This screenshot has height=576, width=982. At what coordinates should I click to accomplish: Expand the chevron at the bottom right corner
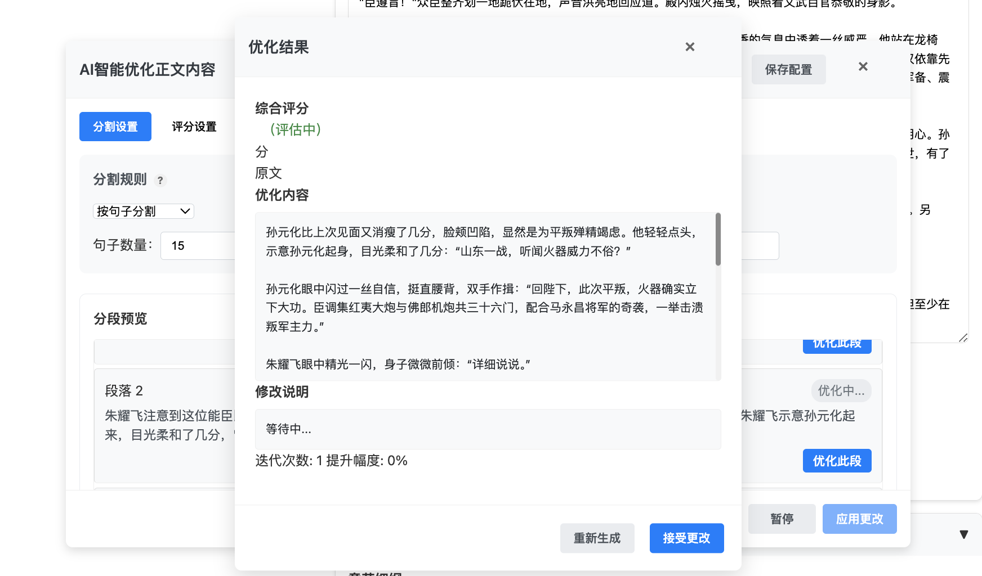pos(964,535)
